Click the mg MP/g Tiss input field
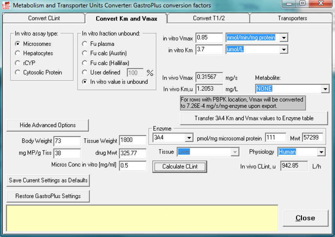This screenshot has height=237, width=335. point(67,153)
